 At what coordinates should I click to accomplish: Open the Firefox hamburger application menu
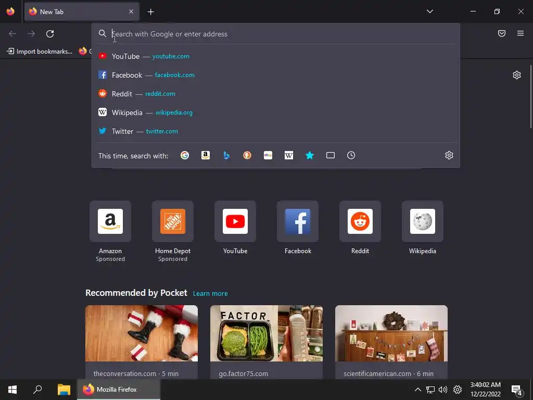(x=521, y=33)
